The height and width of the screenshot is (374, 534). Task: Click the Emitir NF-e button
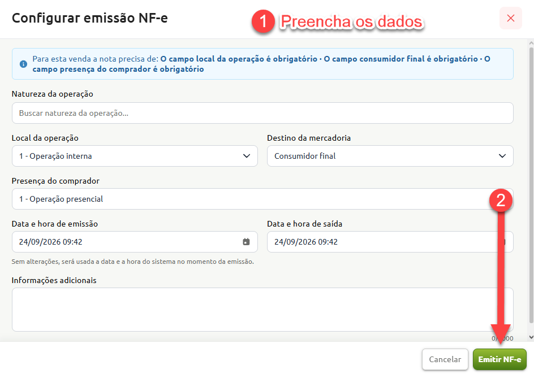tap(499, 359)
